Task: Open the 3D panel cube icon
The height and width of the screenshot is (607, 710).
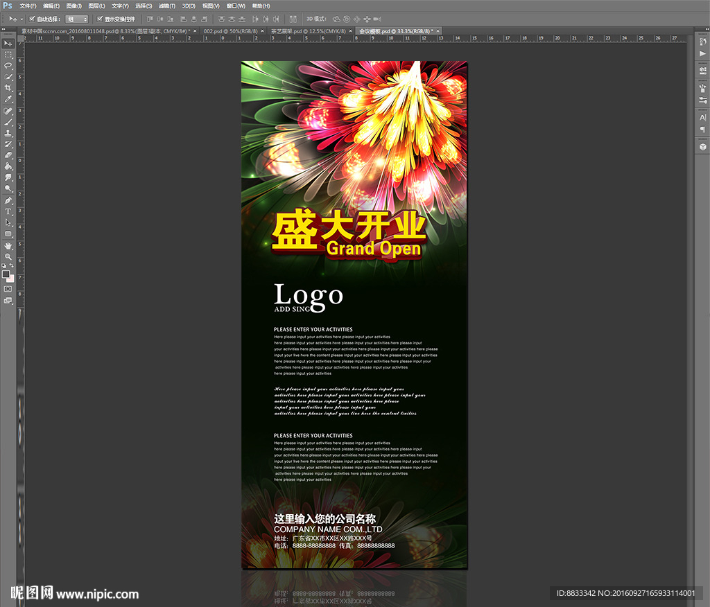Action: pyautogui.click(x=703, y=147)
